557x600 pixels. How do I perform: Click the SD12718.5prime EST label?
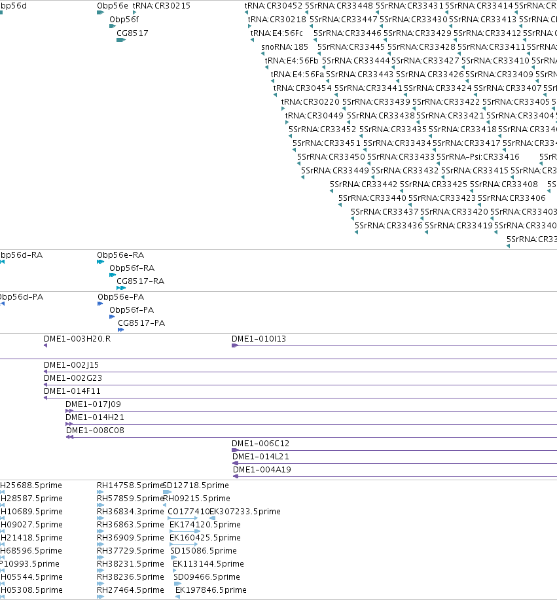pyautogui.click(x=196, y=485)
